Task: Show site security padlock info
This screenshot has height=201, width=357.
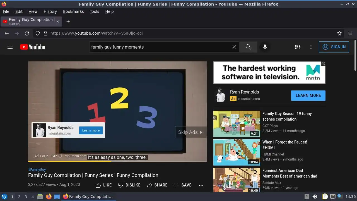Action: coord(45,33)
